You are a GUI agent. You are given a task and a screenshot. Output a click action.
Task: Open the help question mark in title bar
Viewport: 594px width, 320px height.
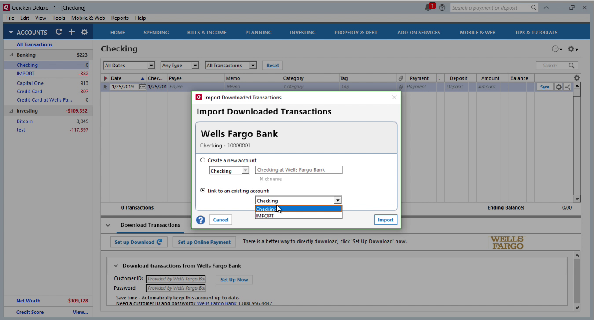point(442,7)
